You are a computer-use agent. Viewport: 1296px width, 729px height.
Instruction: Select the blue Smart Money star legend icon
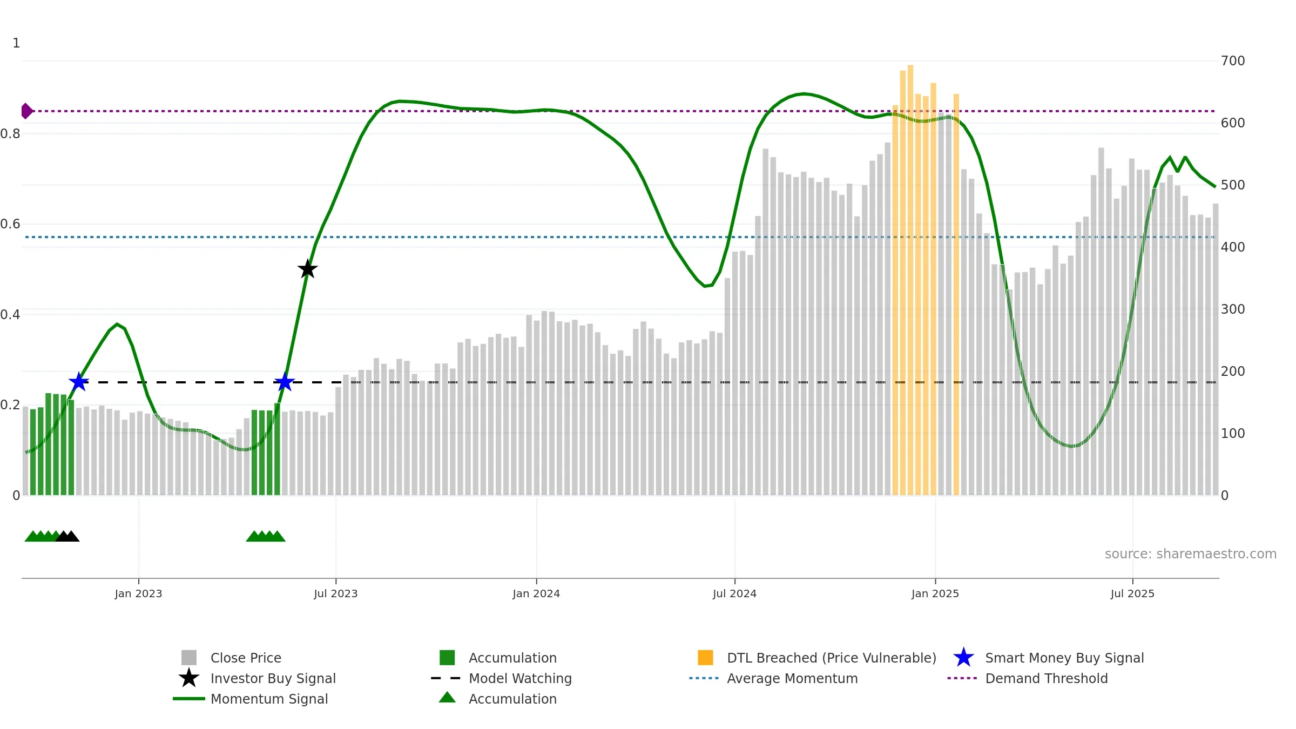(963, 658)
